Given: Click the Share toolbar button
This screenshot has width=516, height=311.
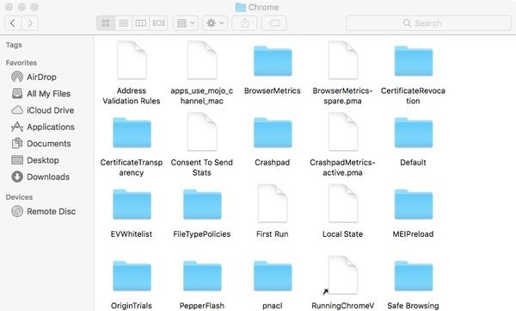Looking at the screenshot, I should tap(244, 23).
